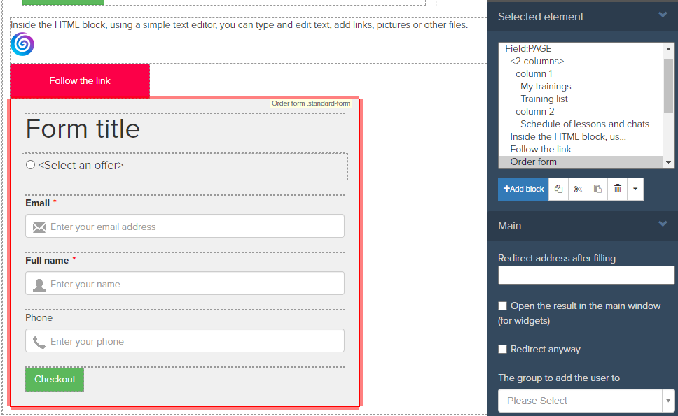Image resolution: width=678 pixels, height=416 pixels.
Task: Select 'My trainings' in the element tree
Action: pos(546,86)
